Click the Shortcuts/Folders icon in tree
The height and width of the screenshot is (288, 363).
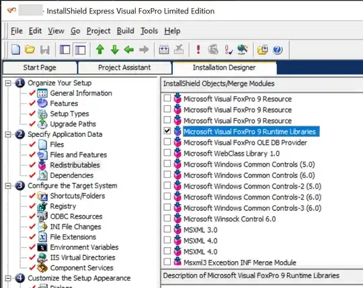pyautogui.click(x=42, y=196)
